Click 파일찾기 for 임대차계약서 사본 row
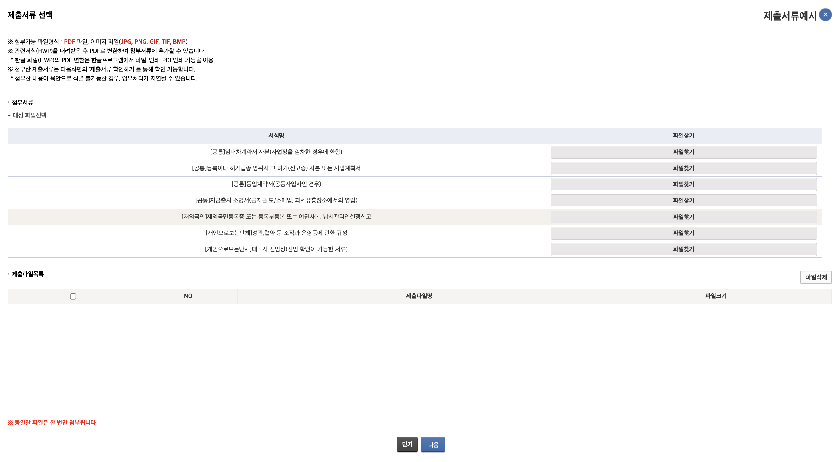This screenshot has width=840, height=462. pyautogui.click(x=683, y=152)
